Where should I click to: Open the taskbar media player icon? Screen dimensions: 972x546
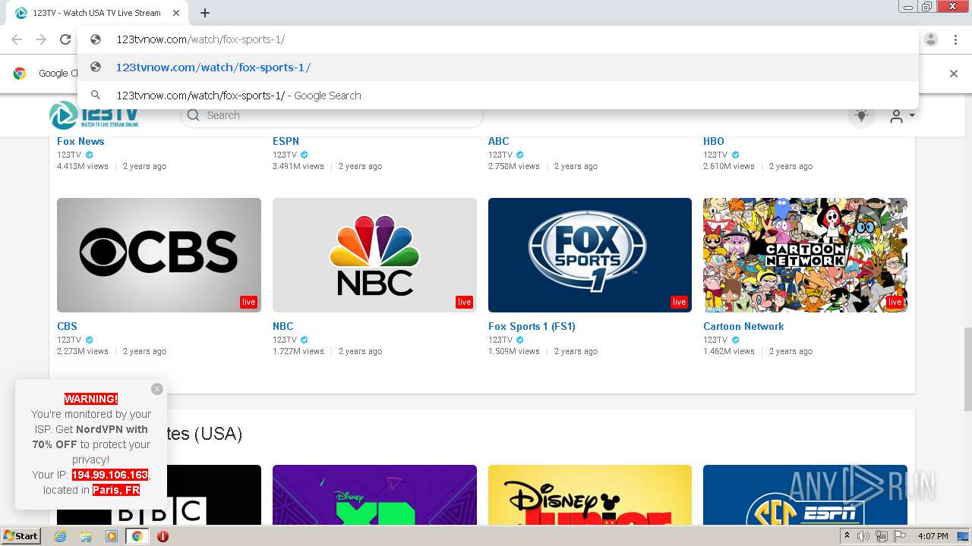[112, 536]
